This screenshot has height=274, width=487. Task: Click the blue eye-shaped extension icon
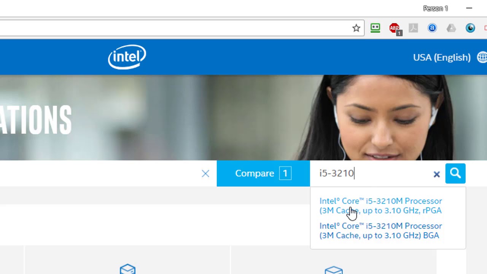coord(470,28)
